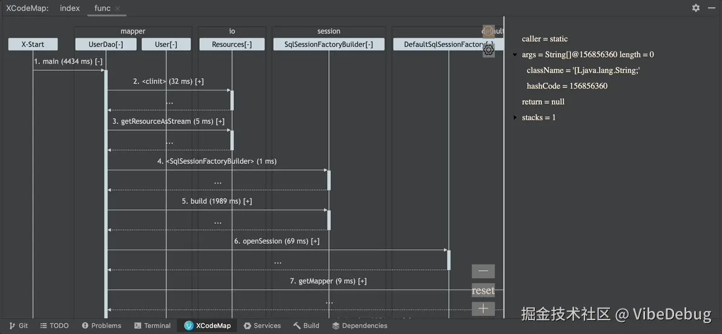Open the Build tool window

pyautogui.click(x=306, y=326)
